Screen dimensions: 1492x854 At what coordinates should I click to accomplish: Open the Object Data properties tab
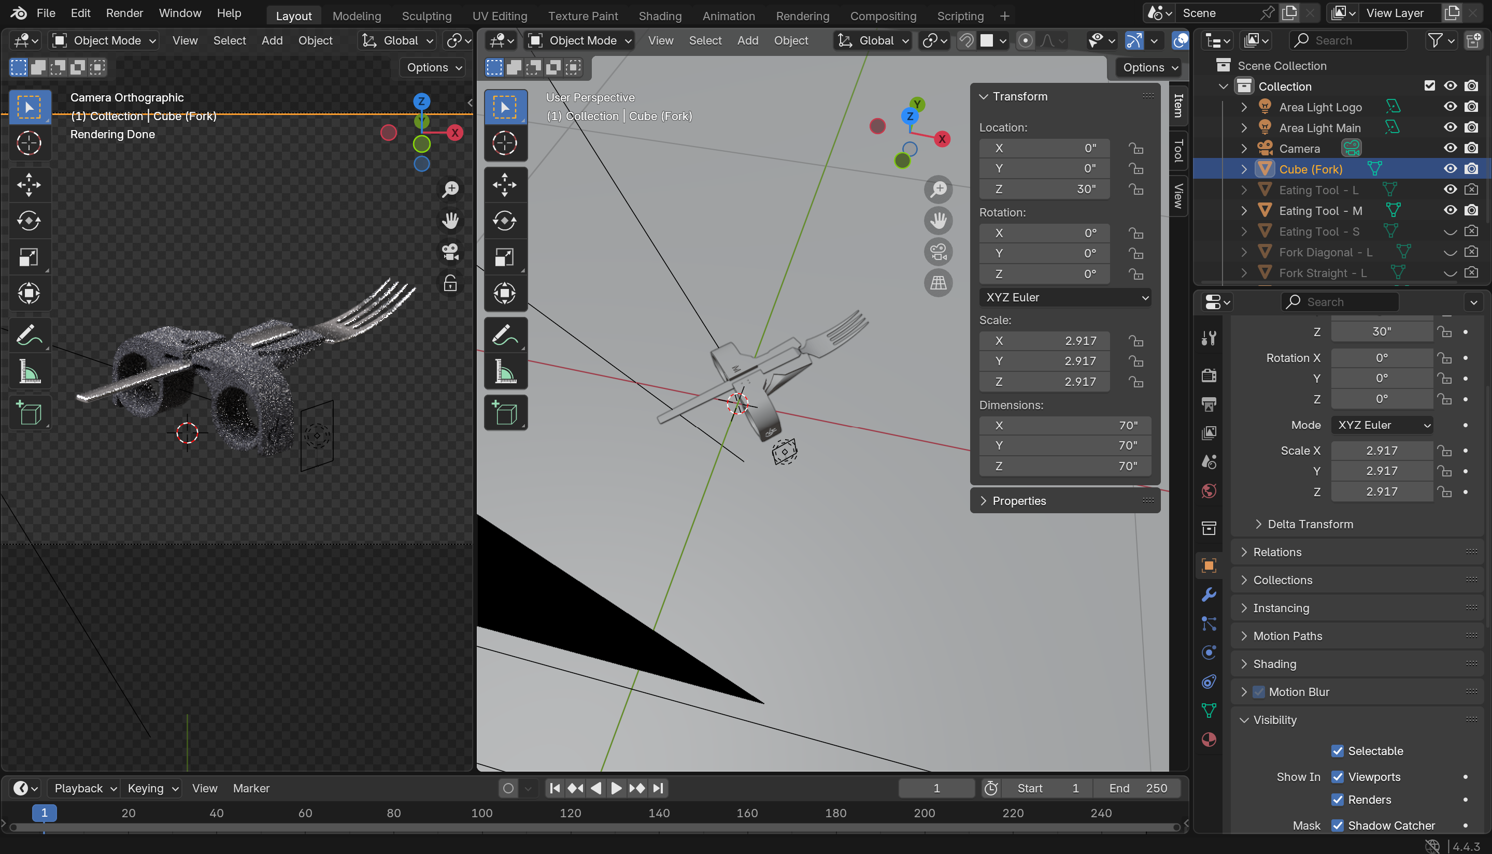coord(1209,711)
